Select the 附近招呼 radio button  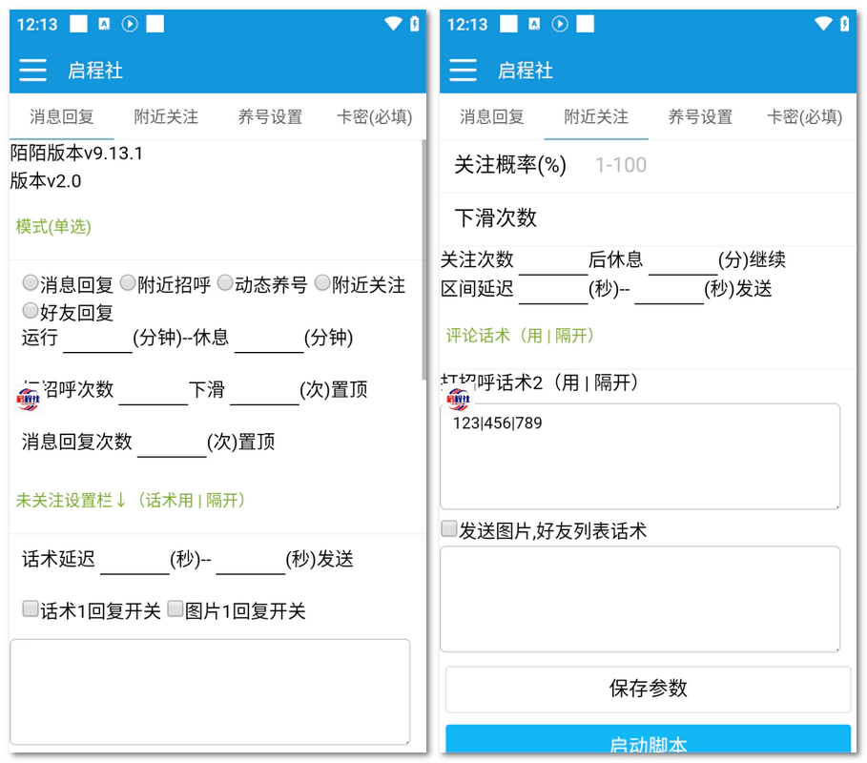pos(128,283)
